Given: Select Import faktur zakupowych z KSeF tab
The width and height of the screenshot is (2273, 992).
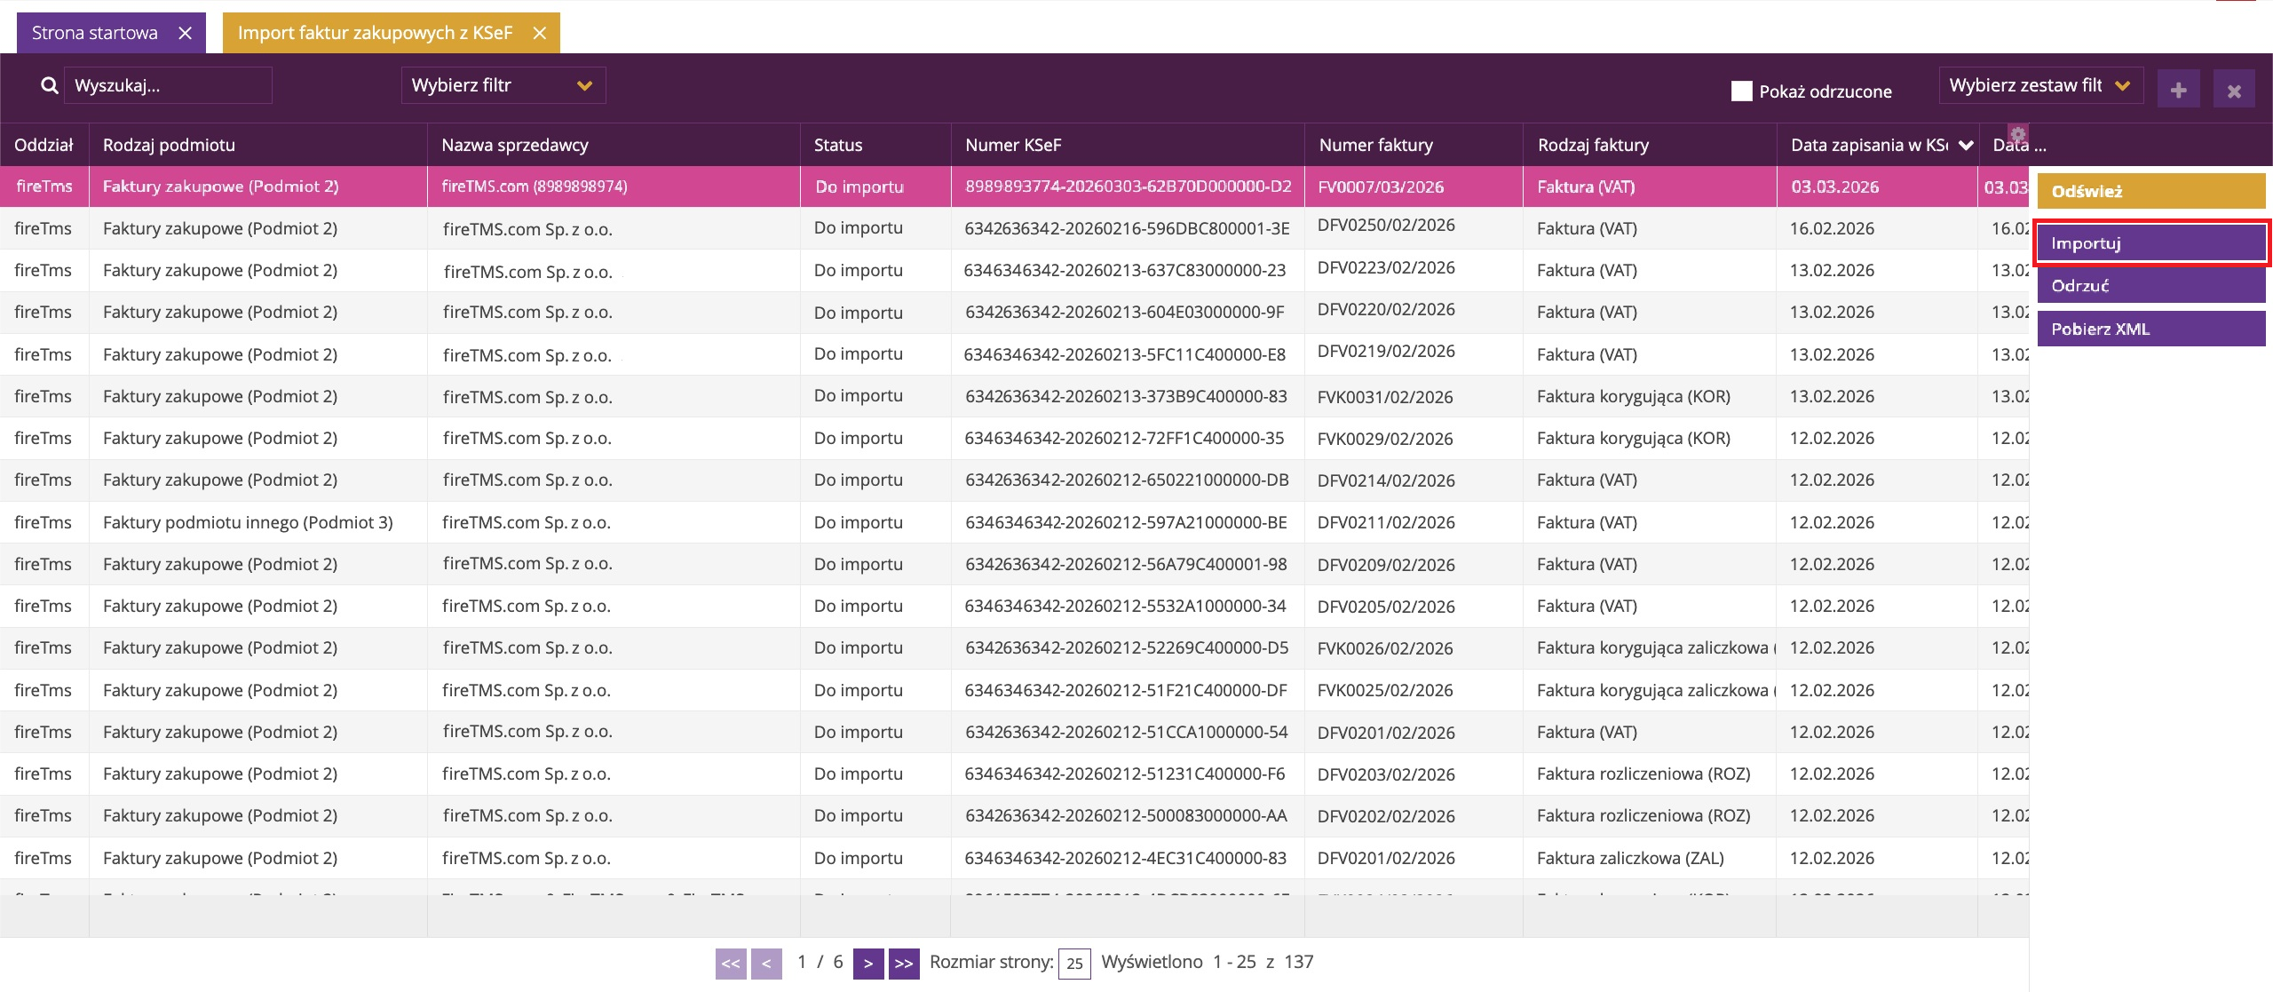Looking at the screenshot, I should tap(375, 33).
